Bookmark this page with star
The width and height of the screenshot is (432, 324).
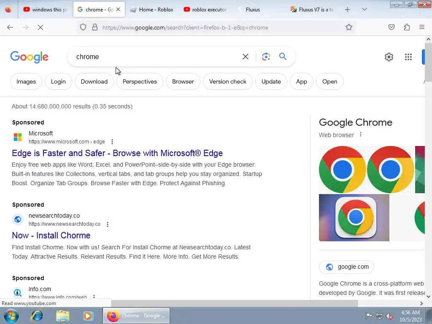click(x=349, y=27)
